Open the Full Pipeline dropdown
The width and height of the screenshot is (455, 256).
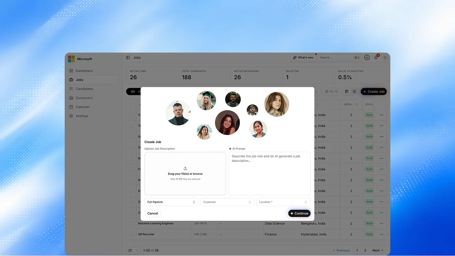pyautogui.click(x=171, y=202)
